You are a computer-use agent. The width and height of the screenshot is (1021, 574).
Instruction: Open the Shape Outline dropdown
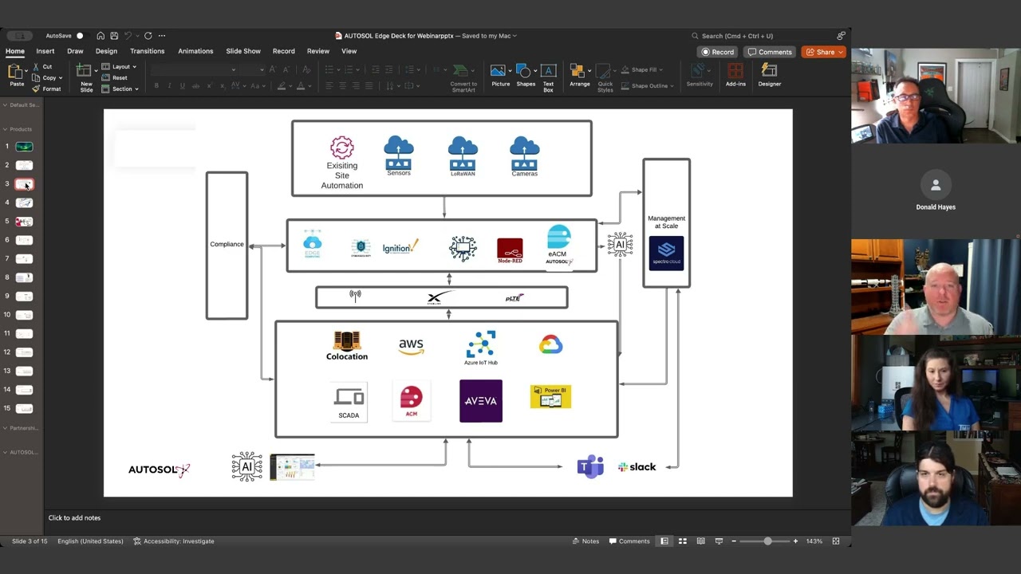click(646, 86)
